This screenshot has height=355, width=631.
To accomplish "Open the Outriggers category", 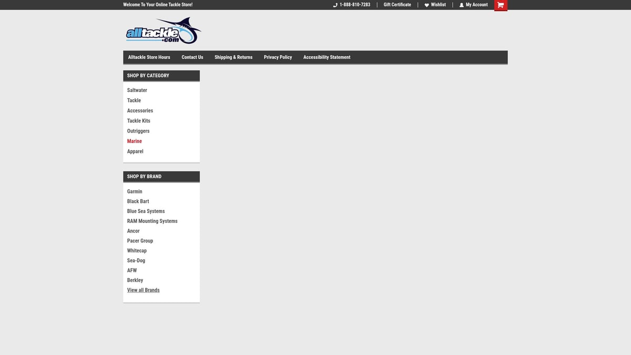I will [138, 131].
